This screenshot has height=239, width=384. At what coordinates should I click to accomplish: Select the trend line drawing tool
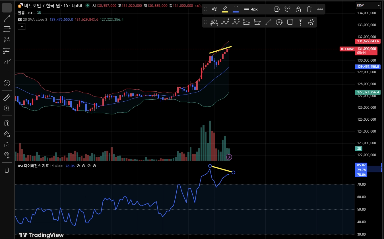[x=7, y=19]
